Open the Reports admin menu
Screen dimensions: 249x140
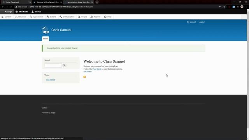click(x=96, y=17)
